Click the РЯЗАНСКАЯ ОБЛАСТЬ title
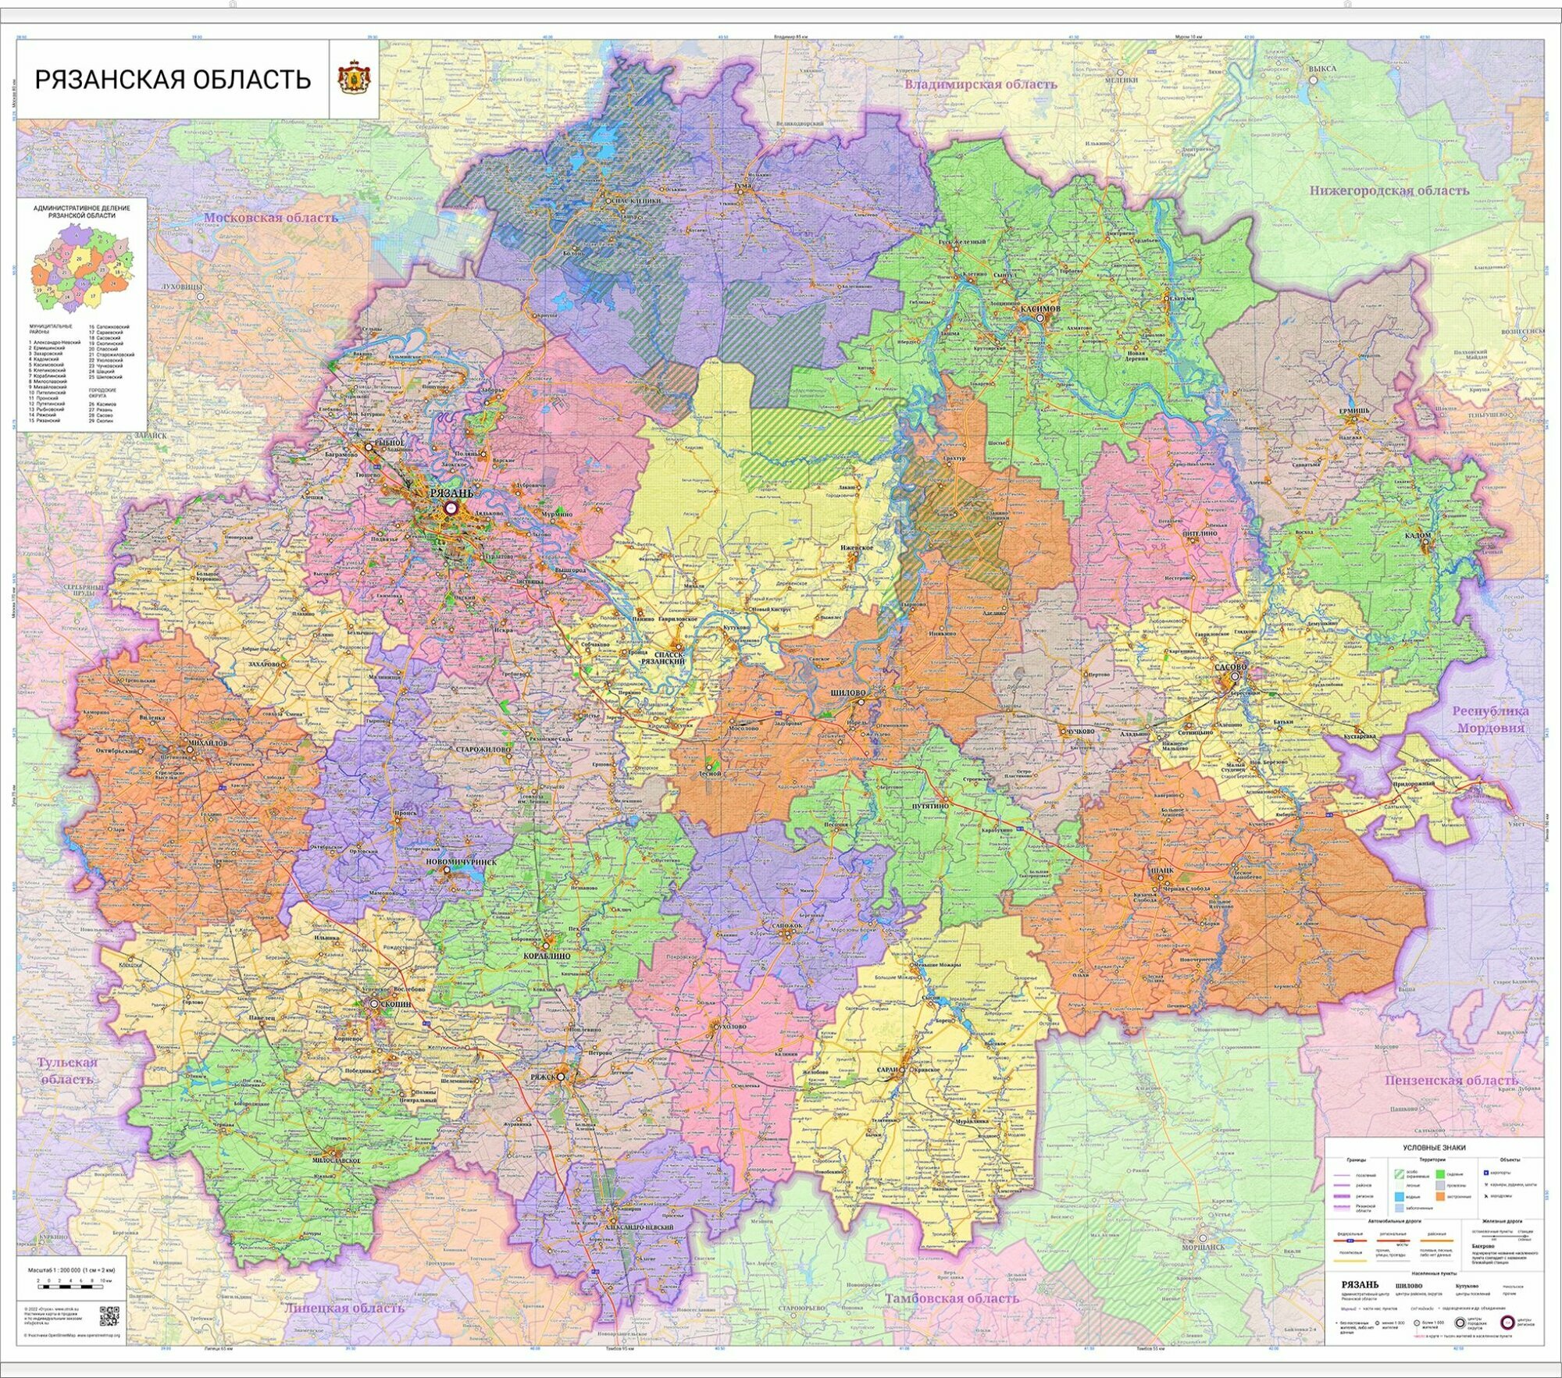Image resolution: width=1562 pixels, height=1378 pixels. (x=173, y=79)
